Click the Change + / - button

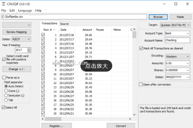[x=17, y=69]
